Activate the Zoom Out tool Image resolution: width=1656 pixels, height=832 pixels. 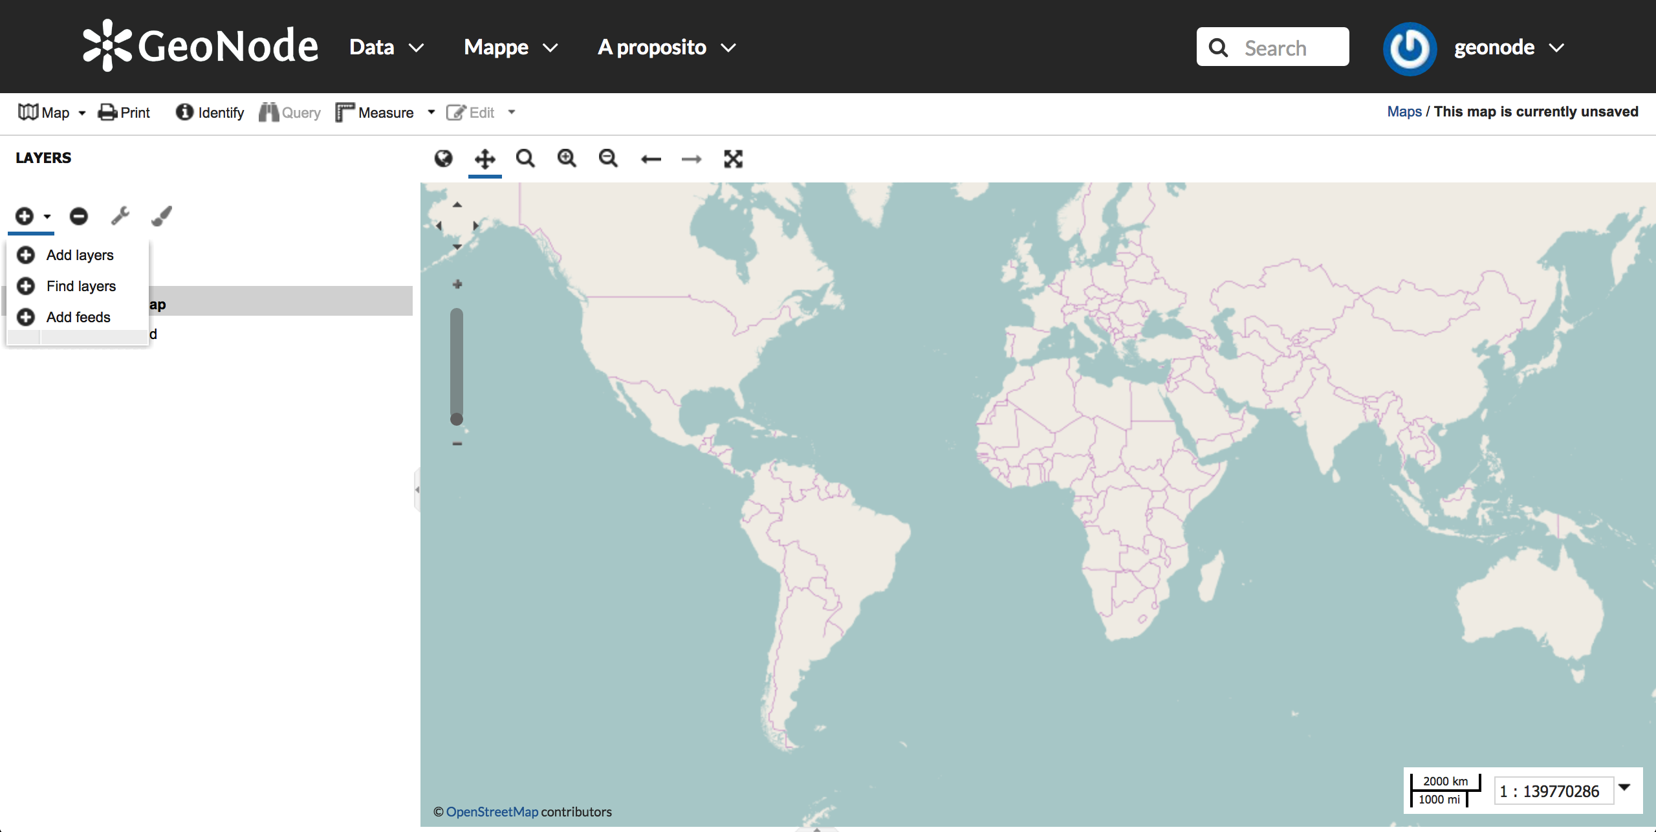[x=608, y=159]
